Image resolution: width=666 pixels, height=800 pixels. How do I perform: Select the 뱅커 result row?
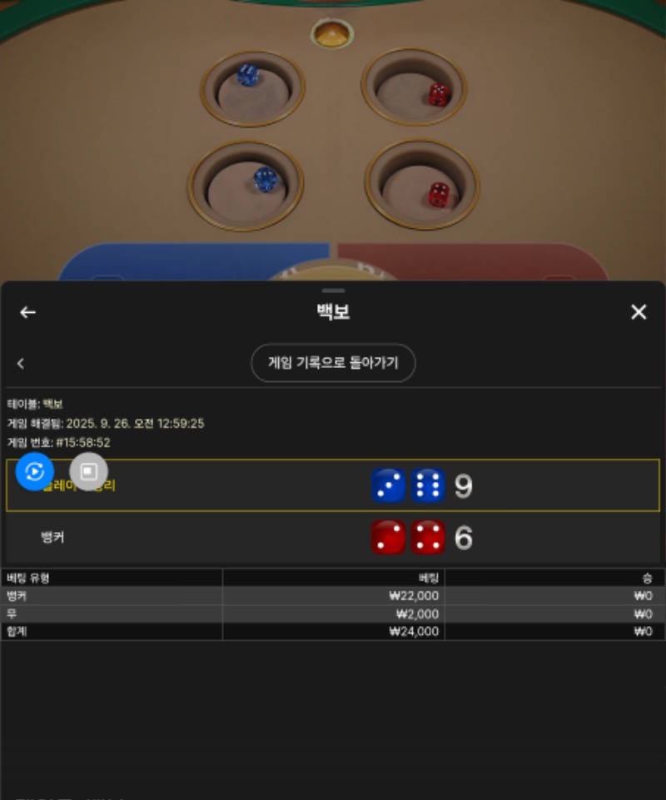click(x=333, y=537)
